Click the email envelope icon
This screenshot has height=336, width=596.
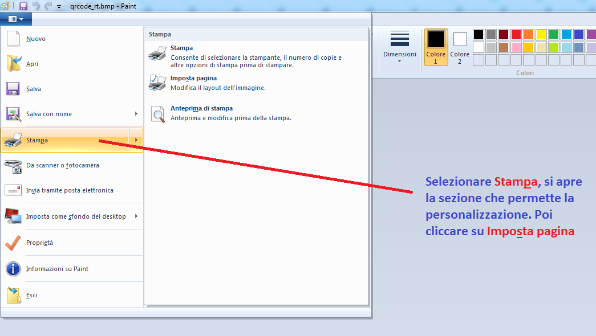[x=13, y=190]
